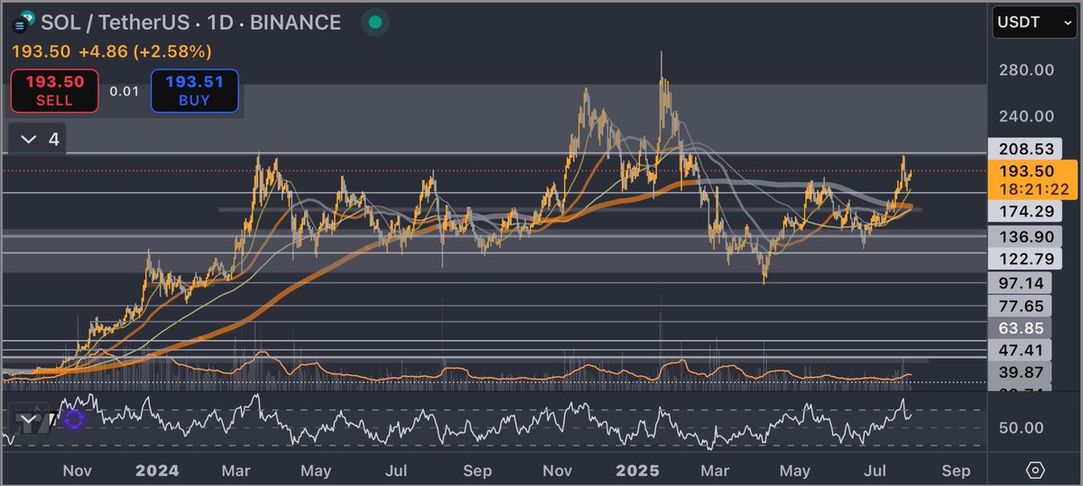Click the 280.00 price scale tick

pos(1027,70)
